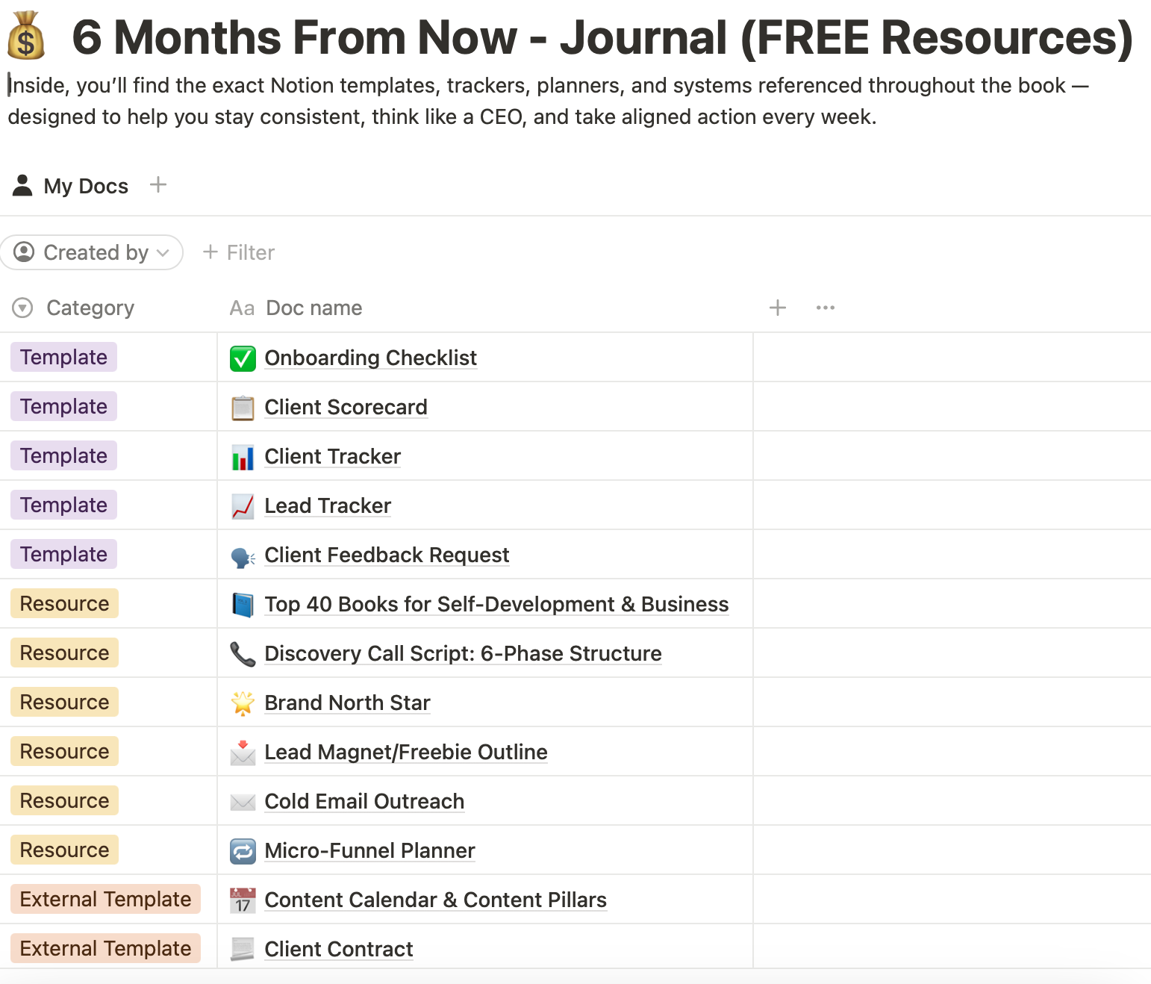Add a new property column with plus
Screen dimensions: 1151x984
click(x=778, y=308)
